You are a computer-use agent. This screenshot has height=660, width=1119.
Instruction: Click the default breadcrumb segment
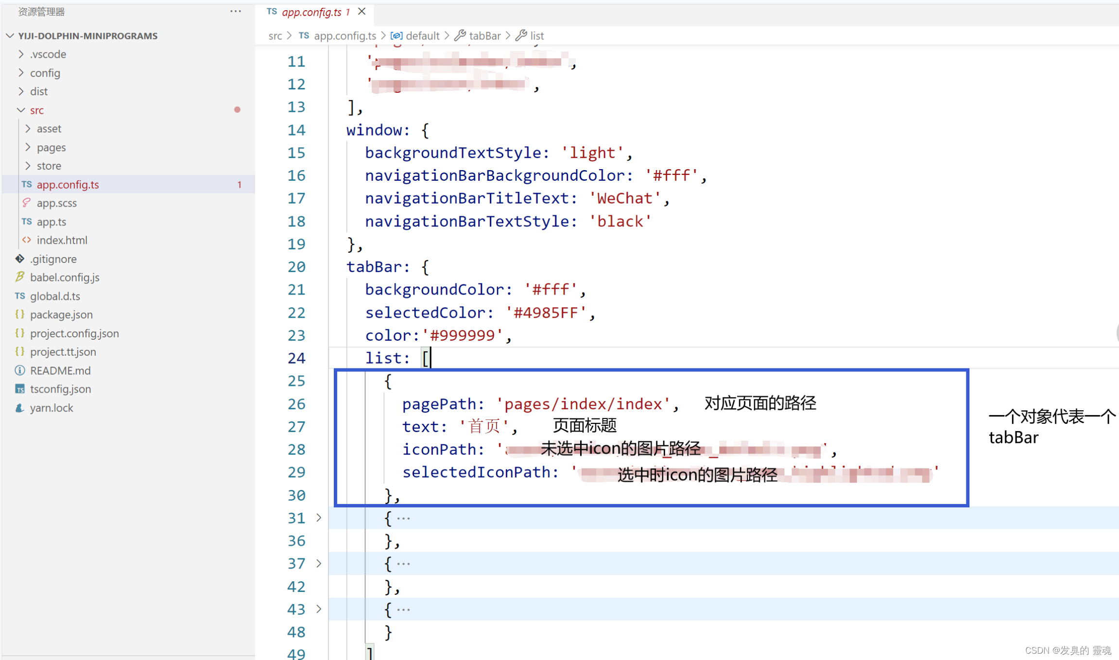pos(422,36)
